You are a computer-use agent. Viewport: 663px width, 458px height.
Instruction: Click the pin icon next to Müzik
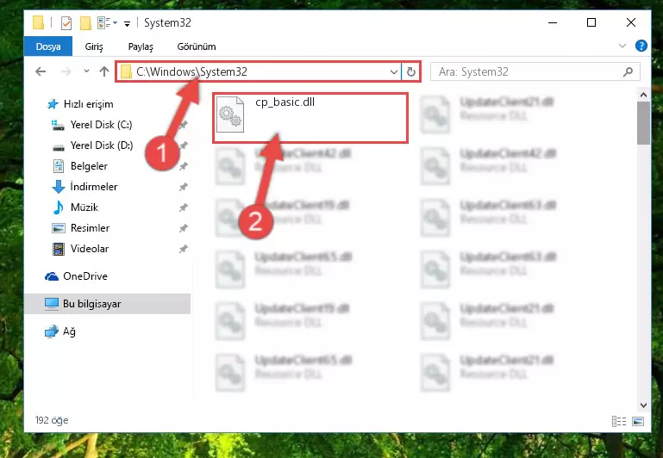pos(183,207)
